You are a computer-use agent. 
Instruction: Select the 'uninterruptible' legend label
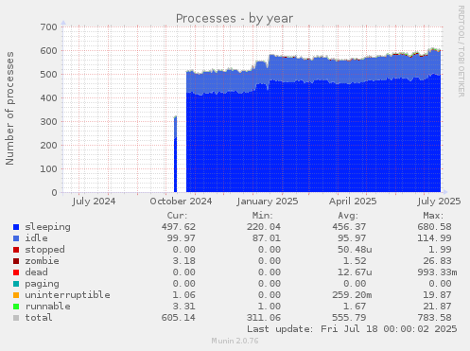(x=67, y=295)
